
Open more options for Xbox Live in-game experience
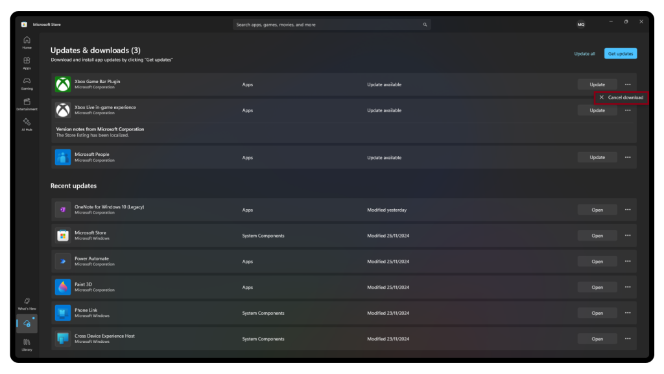[x=628, y=110]
